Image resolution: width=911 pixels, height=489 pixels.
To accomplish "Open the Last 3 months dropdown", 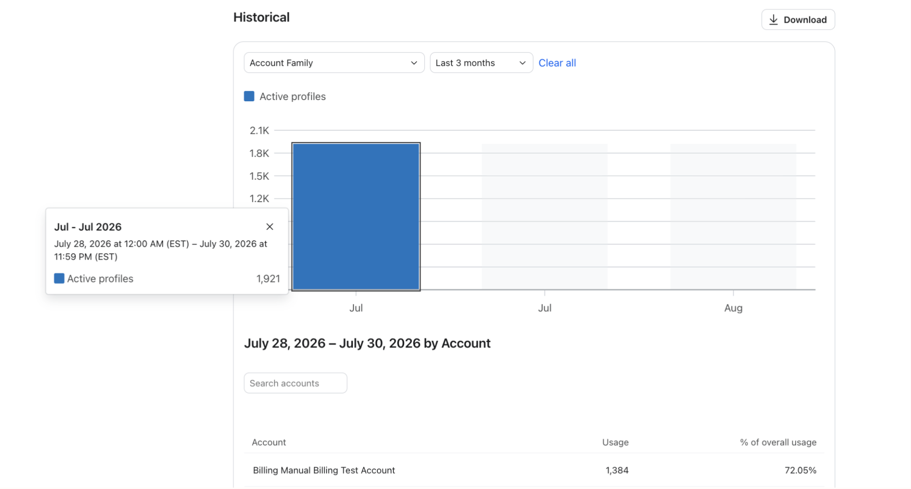I will tap(481, 63).
